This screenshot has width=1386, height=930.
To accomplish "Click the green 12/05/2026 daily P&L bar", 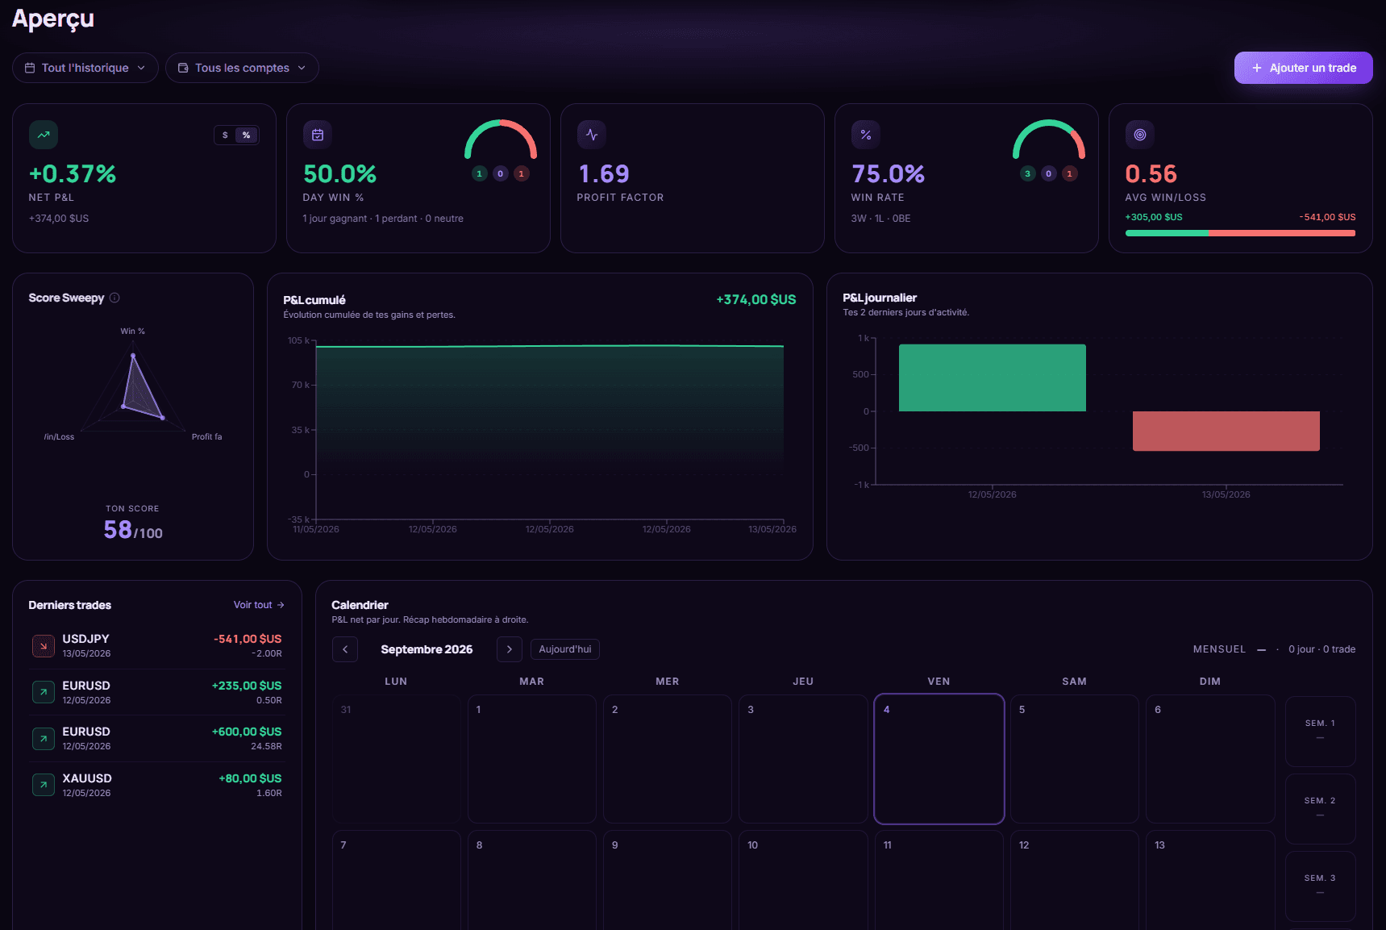I will [x=993, y=377].
